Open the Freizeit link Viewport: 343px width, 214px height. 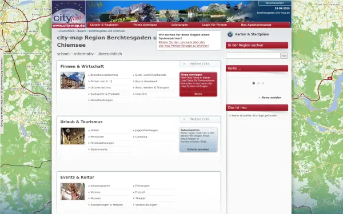pyautogui.click(x=140, y=192)
